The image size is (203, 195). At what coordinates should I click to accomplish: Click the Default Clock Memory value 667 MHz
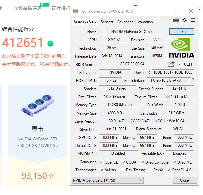point(147,145)
